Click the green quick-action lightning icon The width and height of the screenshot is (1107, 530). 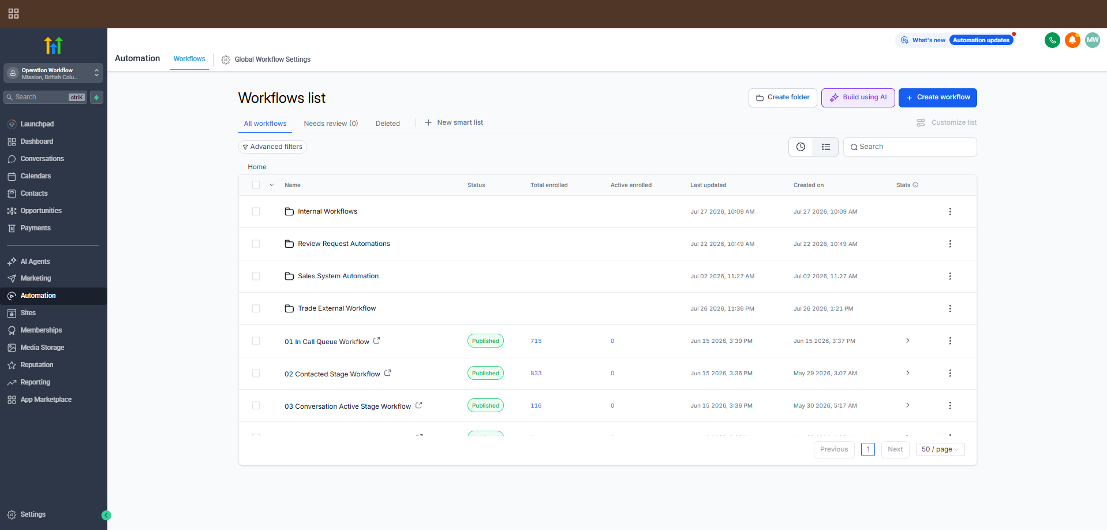97,97
